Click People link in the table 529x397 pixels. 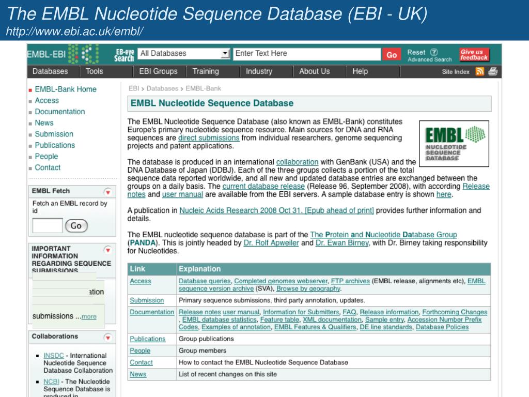point(140,351)
